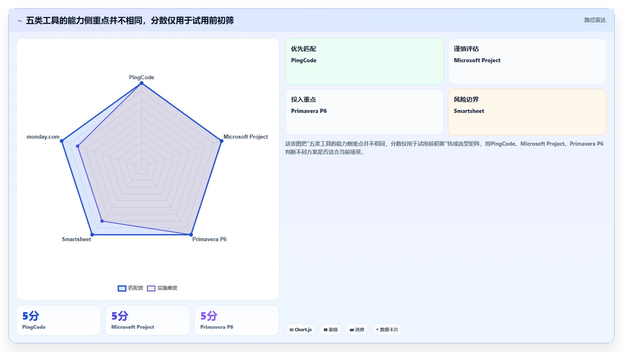Click the PingCode data point on radar
Screen dimensions: 623x352
[141, 83]
